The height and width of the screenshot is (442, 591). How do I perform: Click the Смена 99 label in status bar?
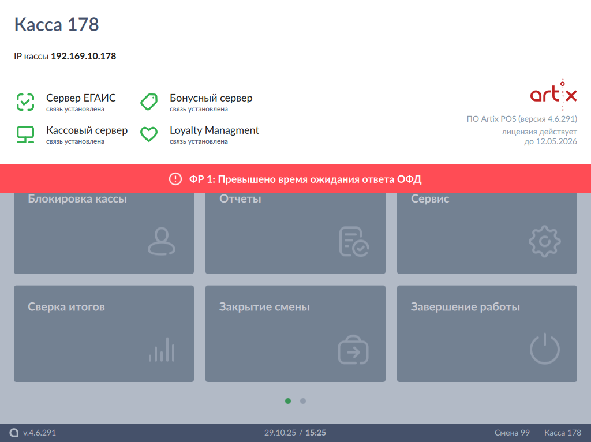512,433
